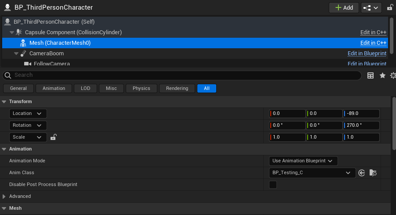Enable Disable Post Process Blueprint checkbox

coord(273,185)
